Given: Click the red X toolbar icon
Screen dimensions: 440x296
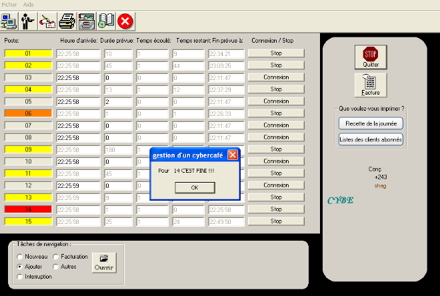Looking at the screenshot, I should [x=125, y=21].
